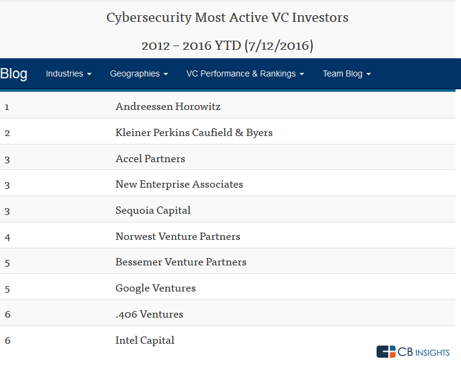The width and height of the screenshot is (461, 365).
Task: Click New Enterprise Associates entry
Action: [179, 184]
